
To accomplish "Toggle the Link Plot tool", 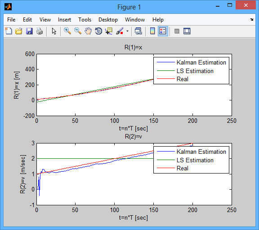I will click(x=138, y=31).
